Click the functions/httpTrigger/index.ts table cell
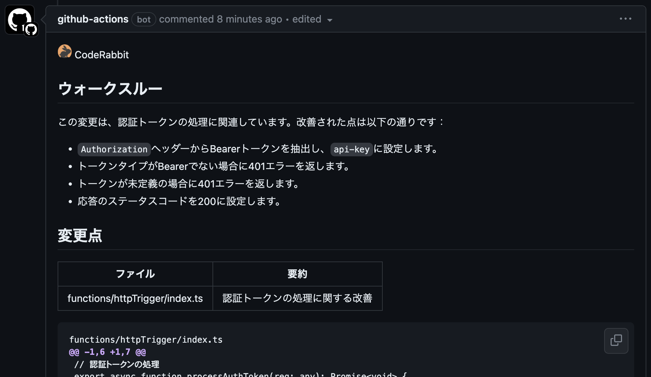The width and height of the screenshot is (651, 377). click(135, 298)
